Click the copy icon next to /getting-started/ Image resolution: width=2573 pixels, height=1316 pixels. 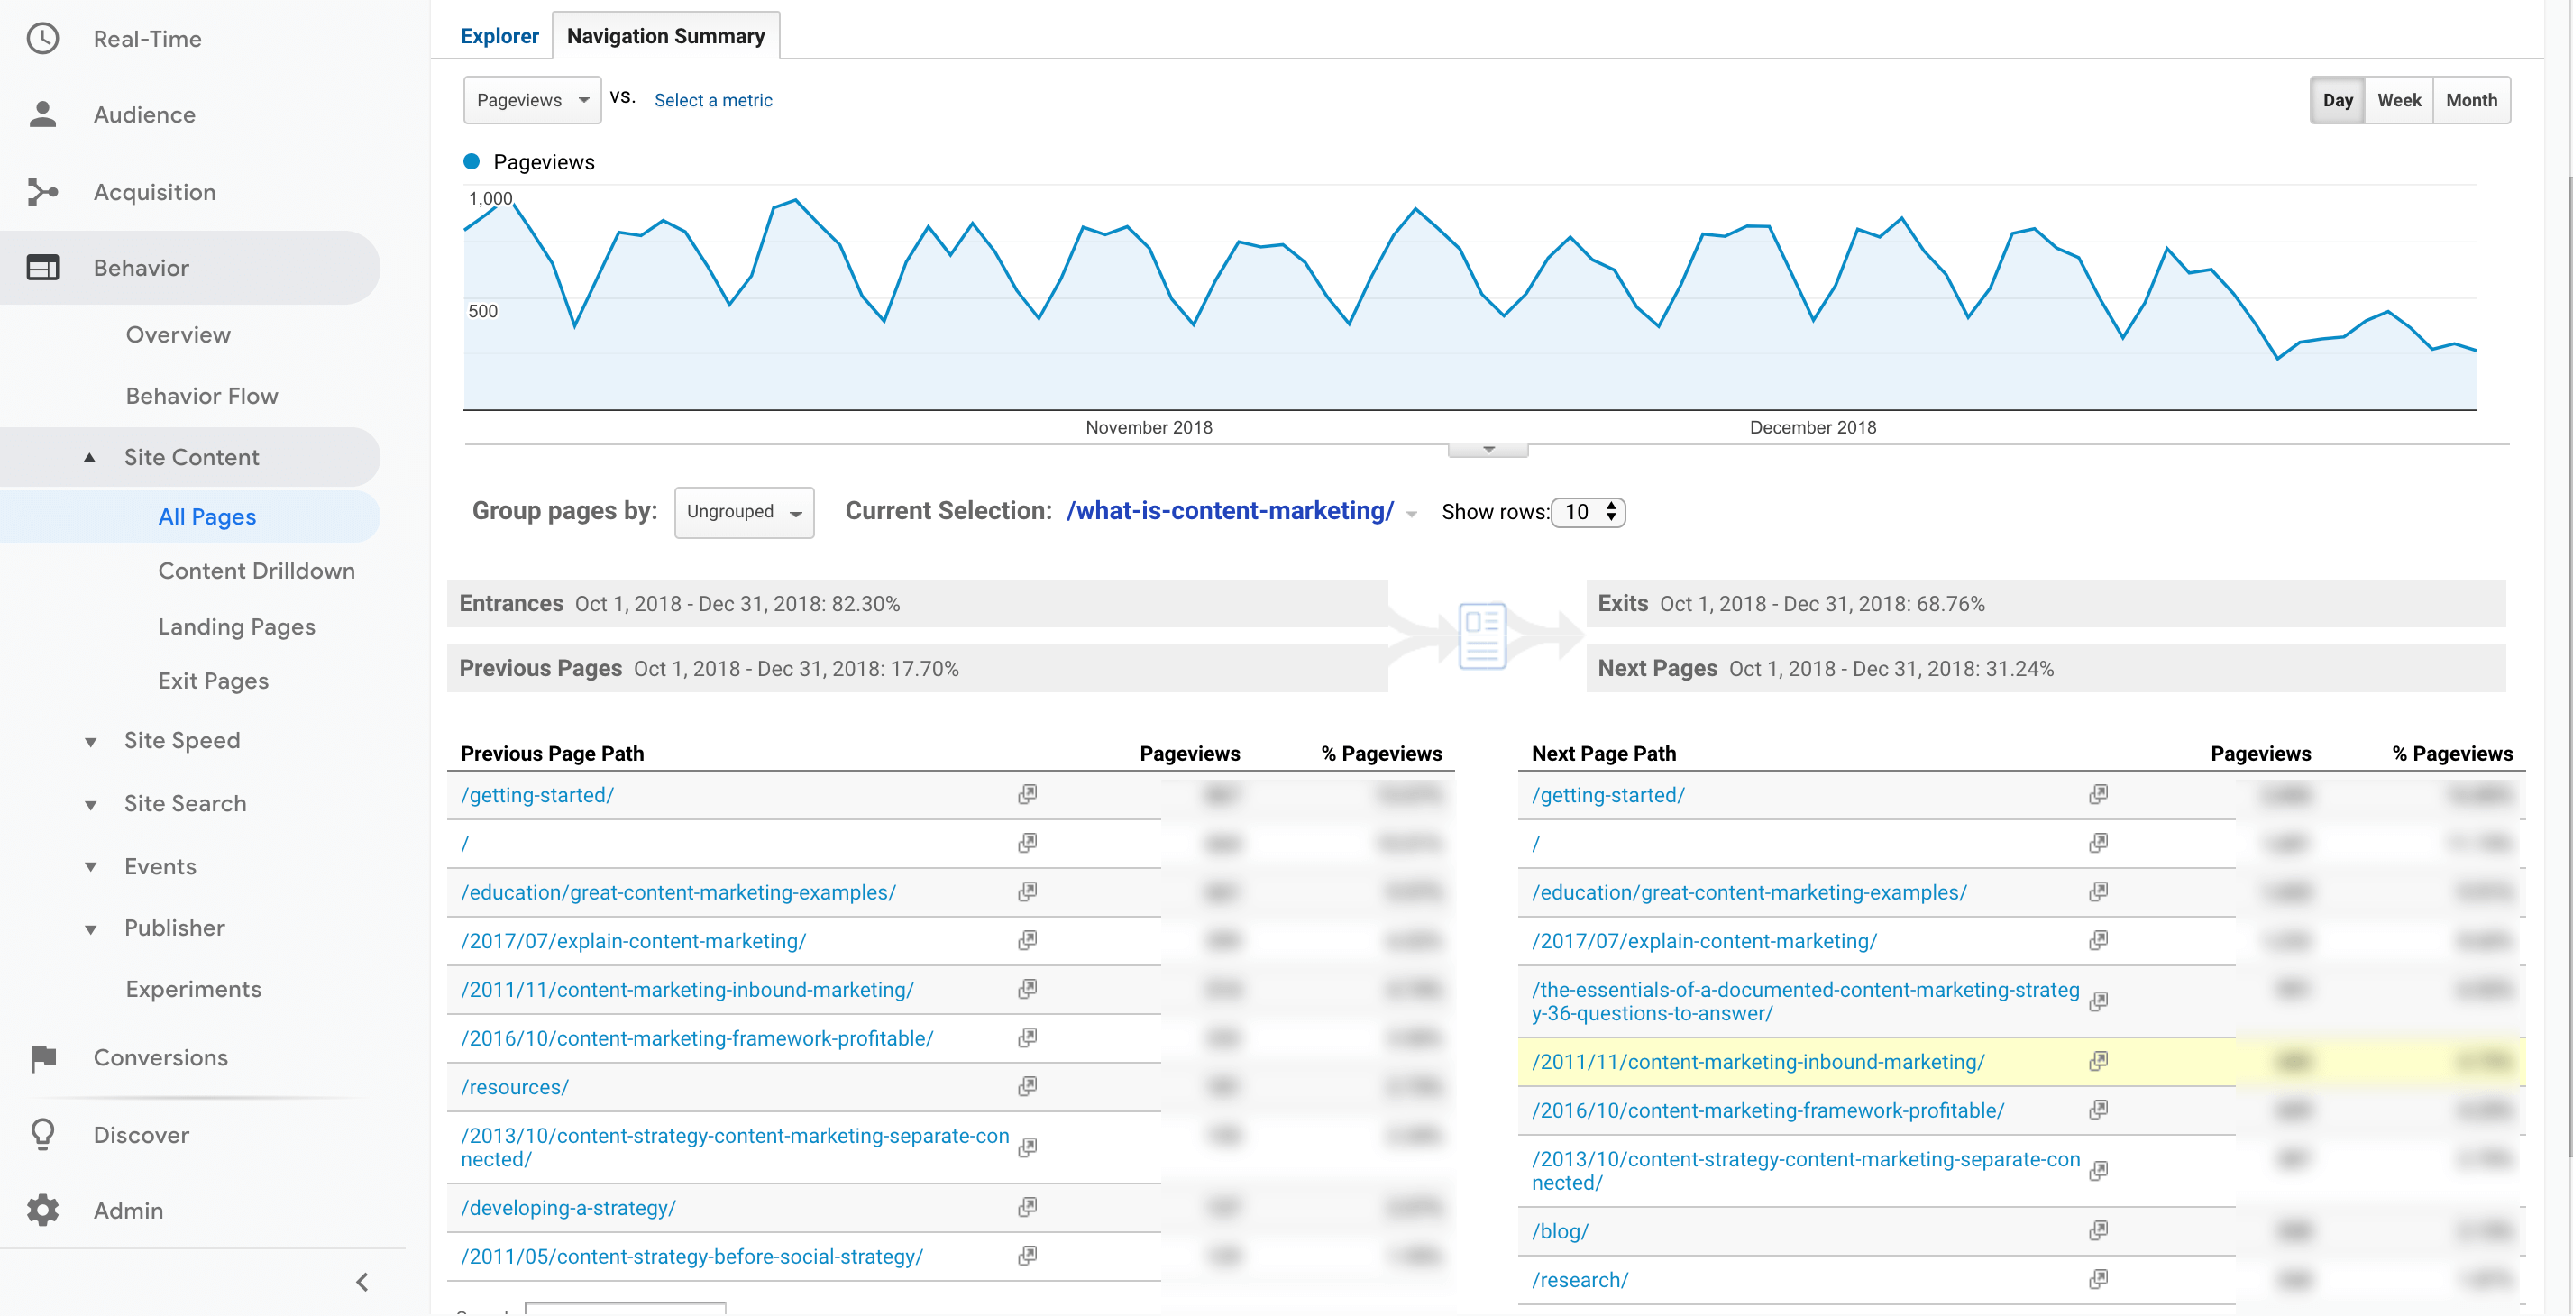[1024, 792]
